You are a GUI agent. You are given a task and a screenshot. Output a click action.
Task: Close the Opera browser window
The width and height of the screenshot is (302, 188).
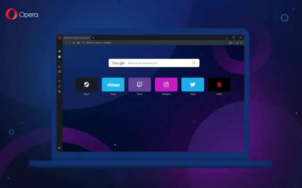click(x=241, y=38)
